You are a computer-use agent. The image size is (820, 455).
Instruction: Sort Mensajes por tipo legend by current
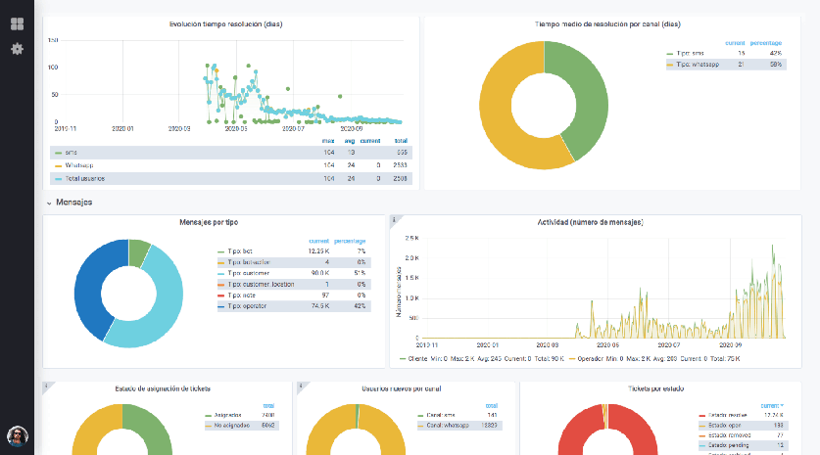319,241
